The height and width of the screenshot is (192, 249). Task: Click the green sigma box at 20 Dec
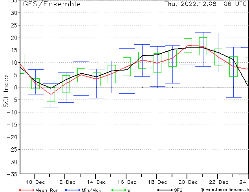coord(188,45)
